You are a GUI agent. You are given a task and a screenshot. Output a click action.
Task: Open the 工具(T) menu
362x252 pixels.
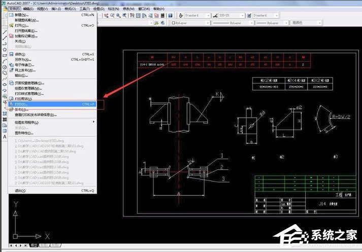tap(84, 9)
